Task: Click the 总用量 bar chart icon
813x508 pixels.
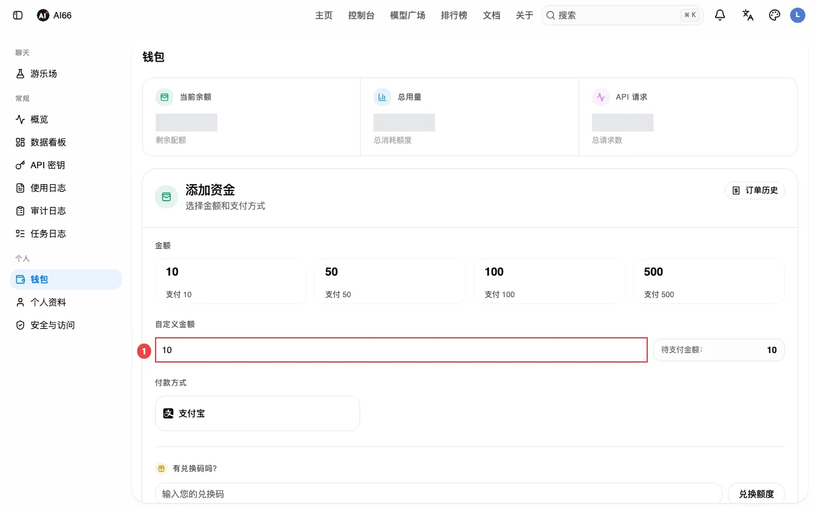Action: (x=382, y=97)
